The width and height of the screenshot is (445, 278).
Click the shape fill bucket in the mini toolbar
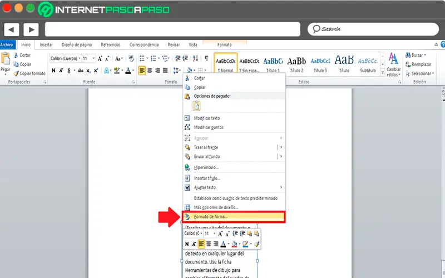[234, 244]
